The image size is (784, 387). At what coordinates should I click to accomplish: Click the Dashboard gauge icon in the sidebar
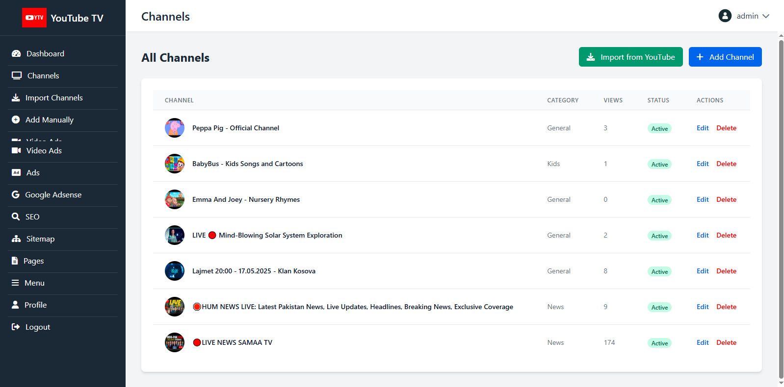click(16, 54)
